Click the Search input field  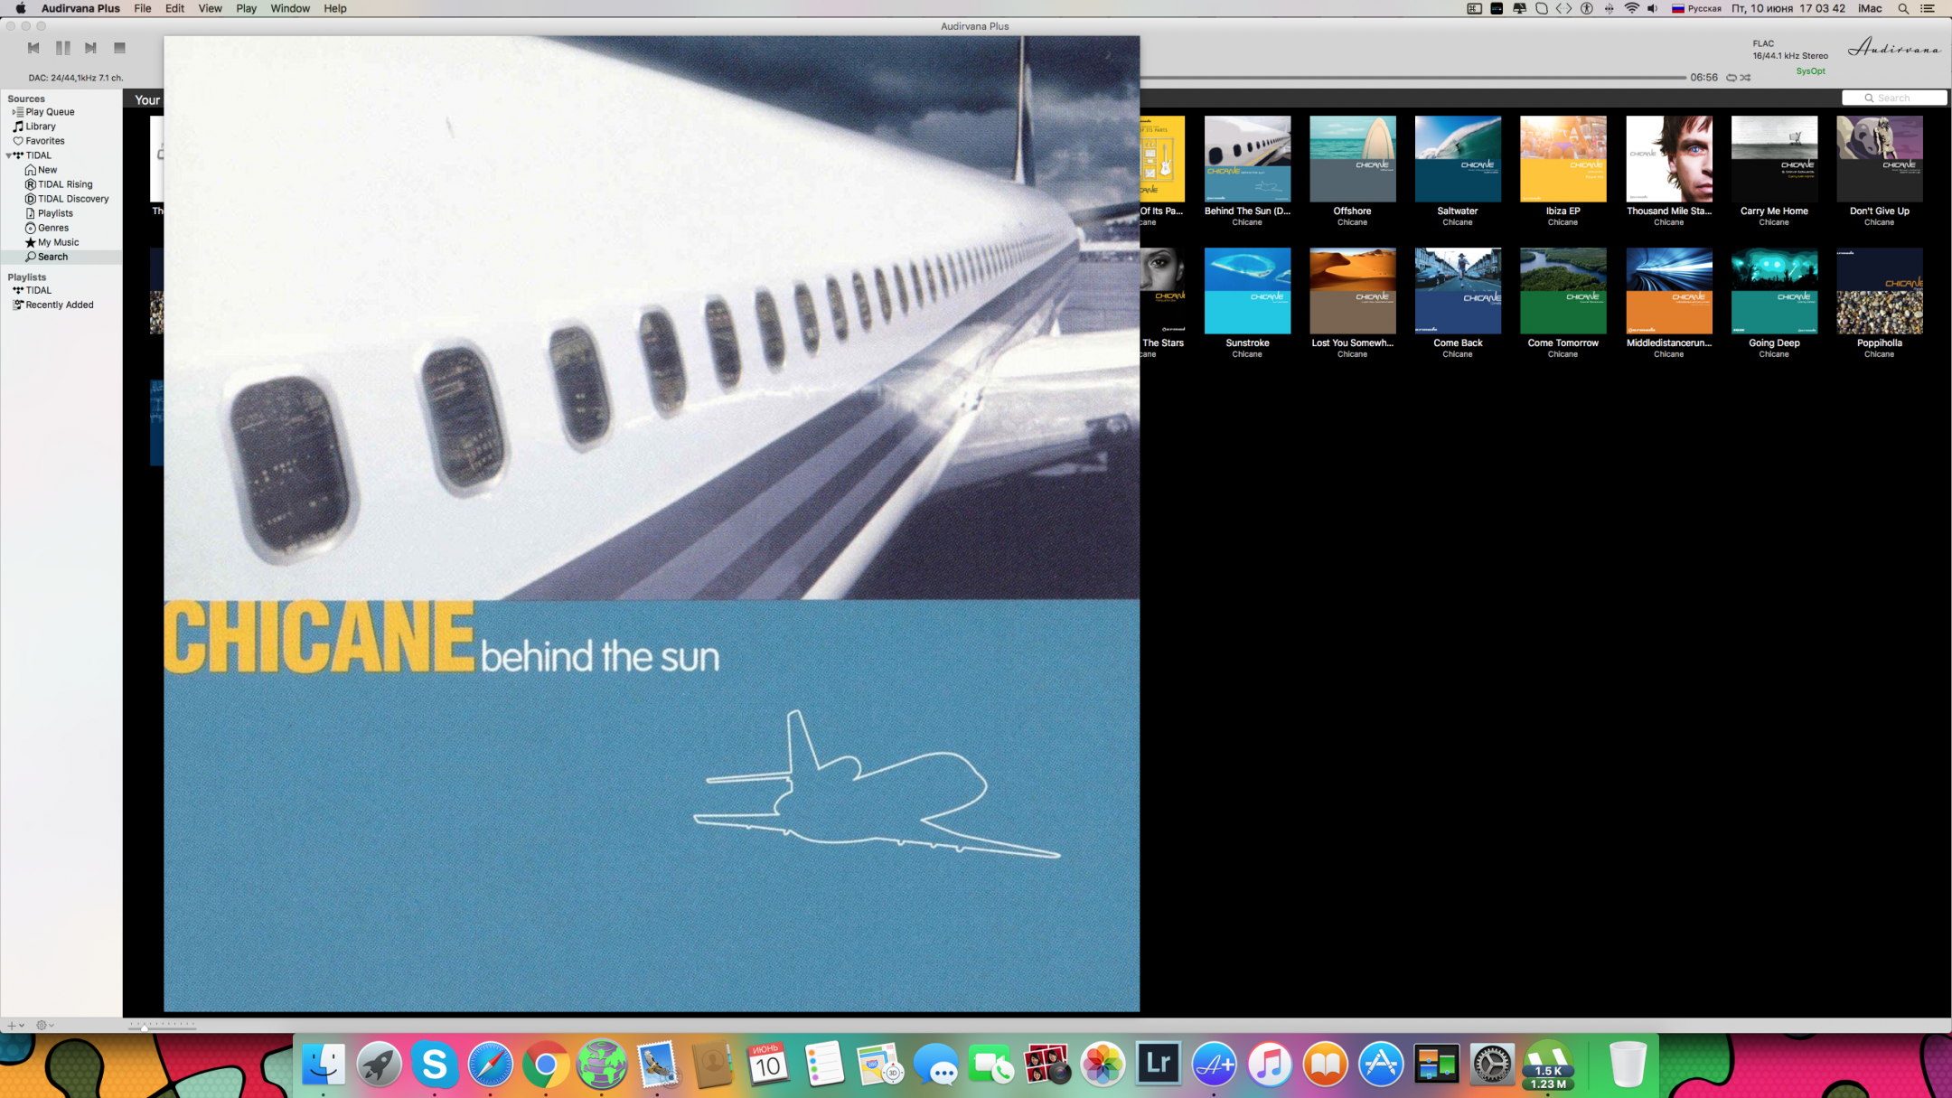[1894, 98]
